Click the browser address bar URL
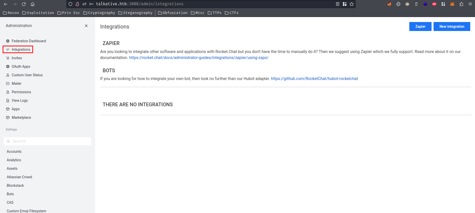The width and height of the screenshot is (475, 213). [x=140, y=4]
